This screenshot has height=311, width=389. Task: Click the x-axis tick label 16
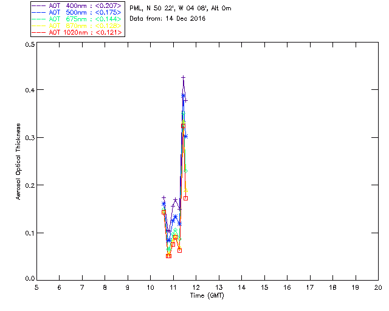[x=287, y=287]
